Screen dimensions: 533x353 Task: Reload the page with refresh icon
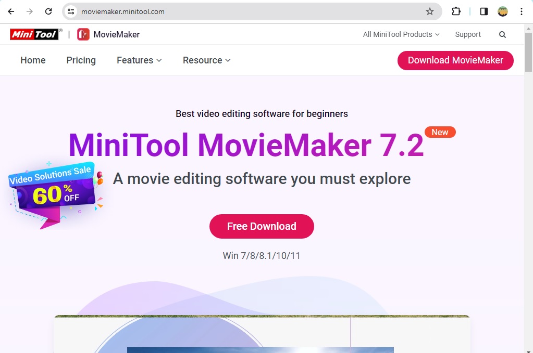(48, 11)
